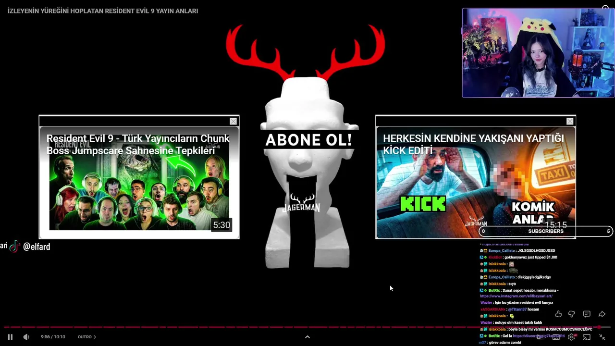Click the @elfard TikTok handle
Viewport: 615px width, 346px height.
[37, 247]
